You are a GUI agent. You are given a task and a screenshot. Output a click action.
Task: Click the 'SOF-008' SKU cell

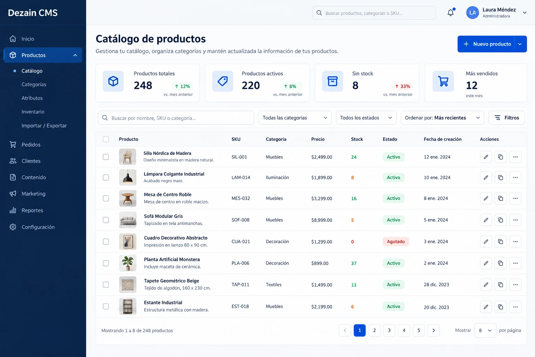pyautogui.click(x=240, y=220)
